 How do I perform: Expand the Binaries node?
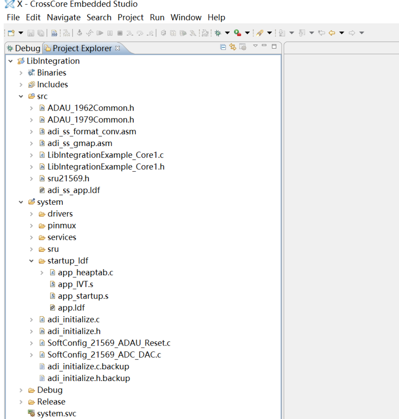[x=21, y=73]
